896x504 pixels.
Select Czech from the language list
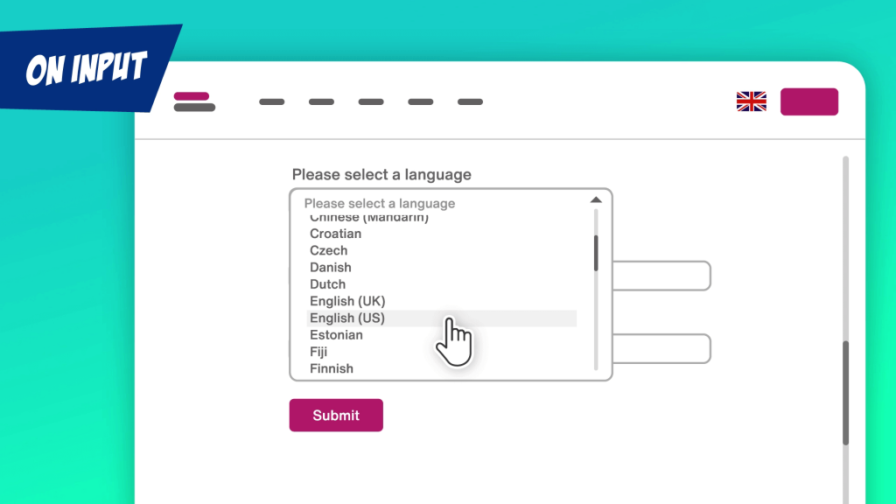[x=329, y=250]
